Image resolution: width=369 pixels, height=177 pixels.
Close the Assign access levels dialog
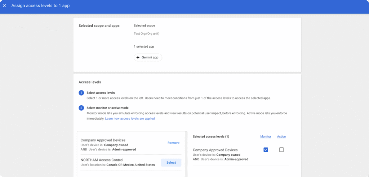click(x=4, y=6)
